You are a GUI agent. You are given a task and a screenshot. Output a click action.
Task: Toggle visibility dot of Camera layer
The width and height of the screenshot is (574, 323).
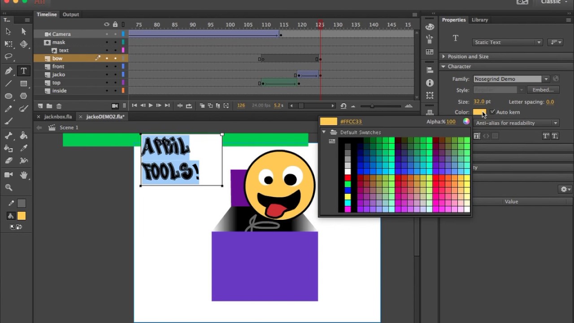click(x=107, y=34)
